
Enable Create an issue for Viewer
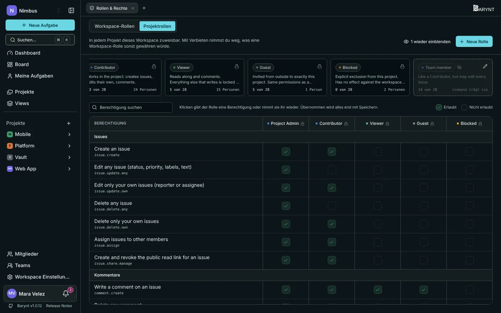pyautogui.click(x=378, y=152)
